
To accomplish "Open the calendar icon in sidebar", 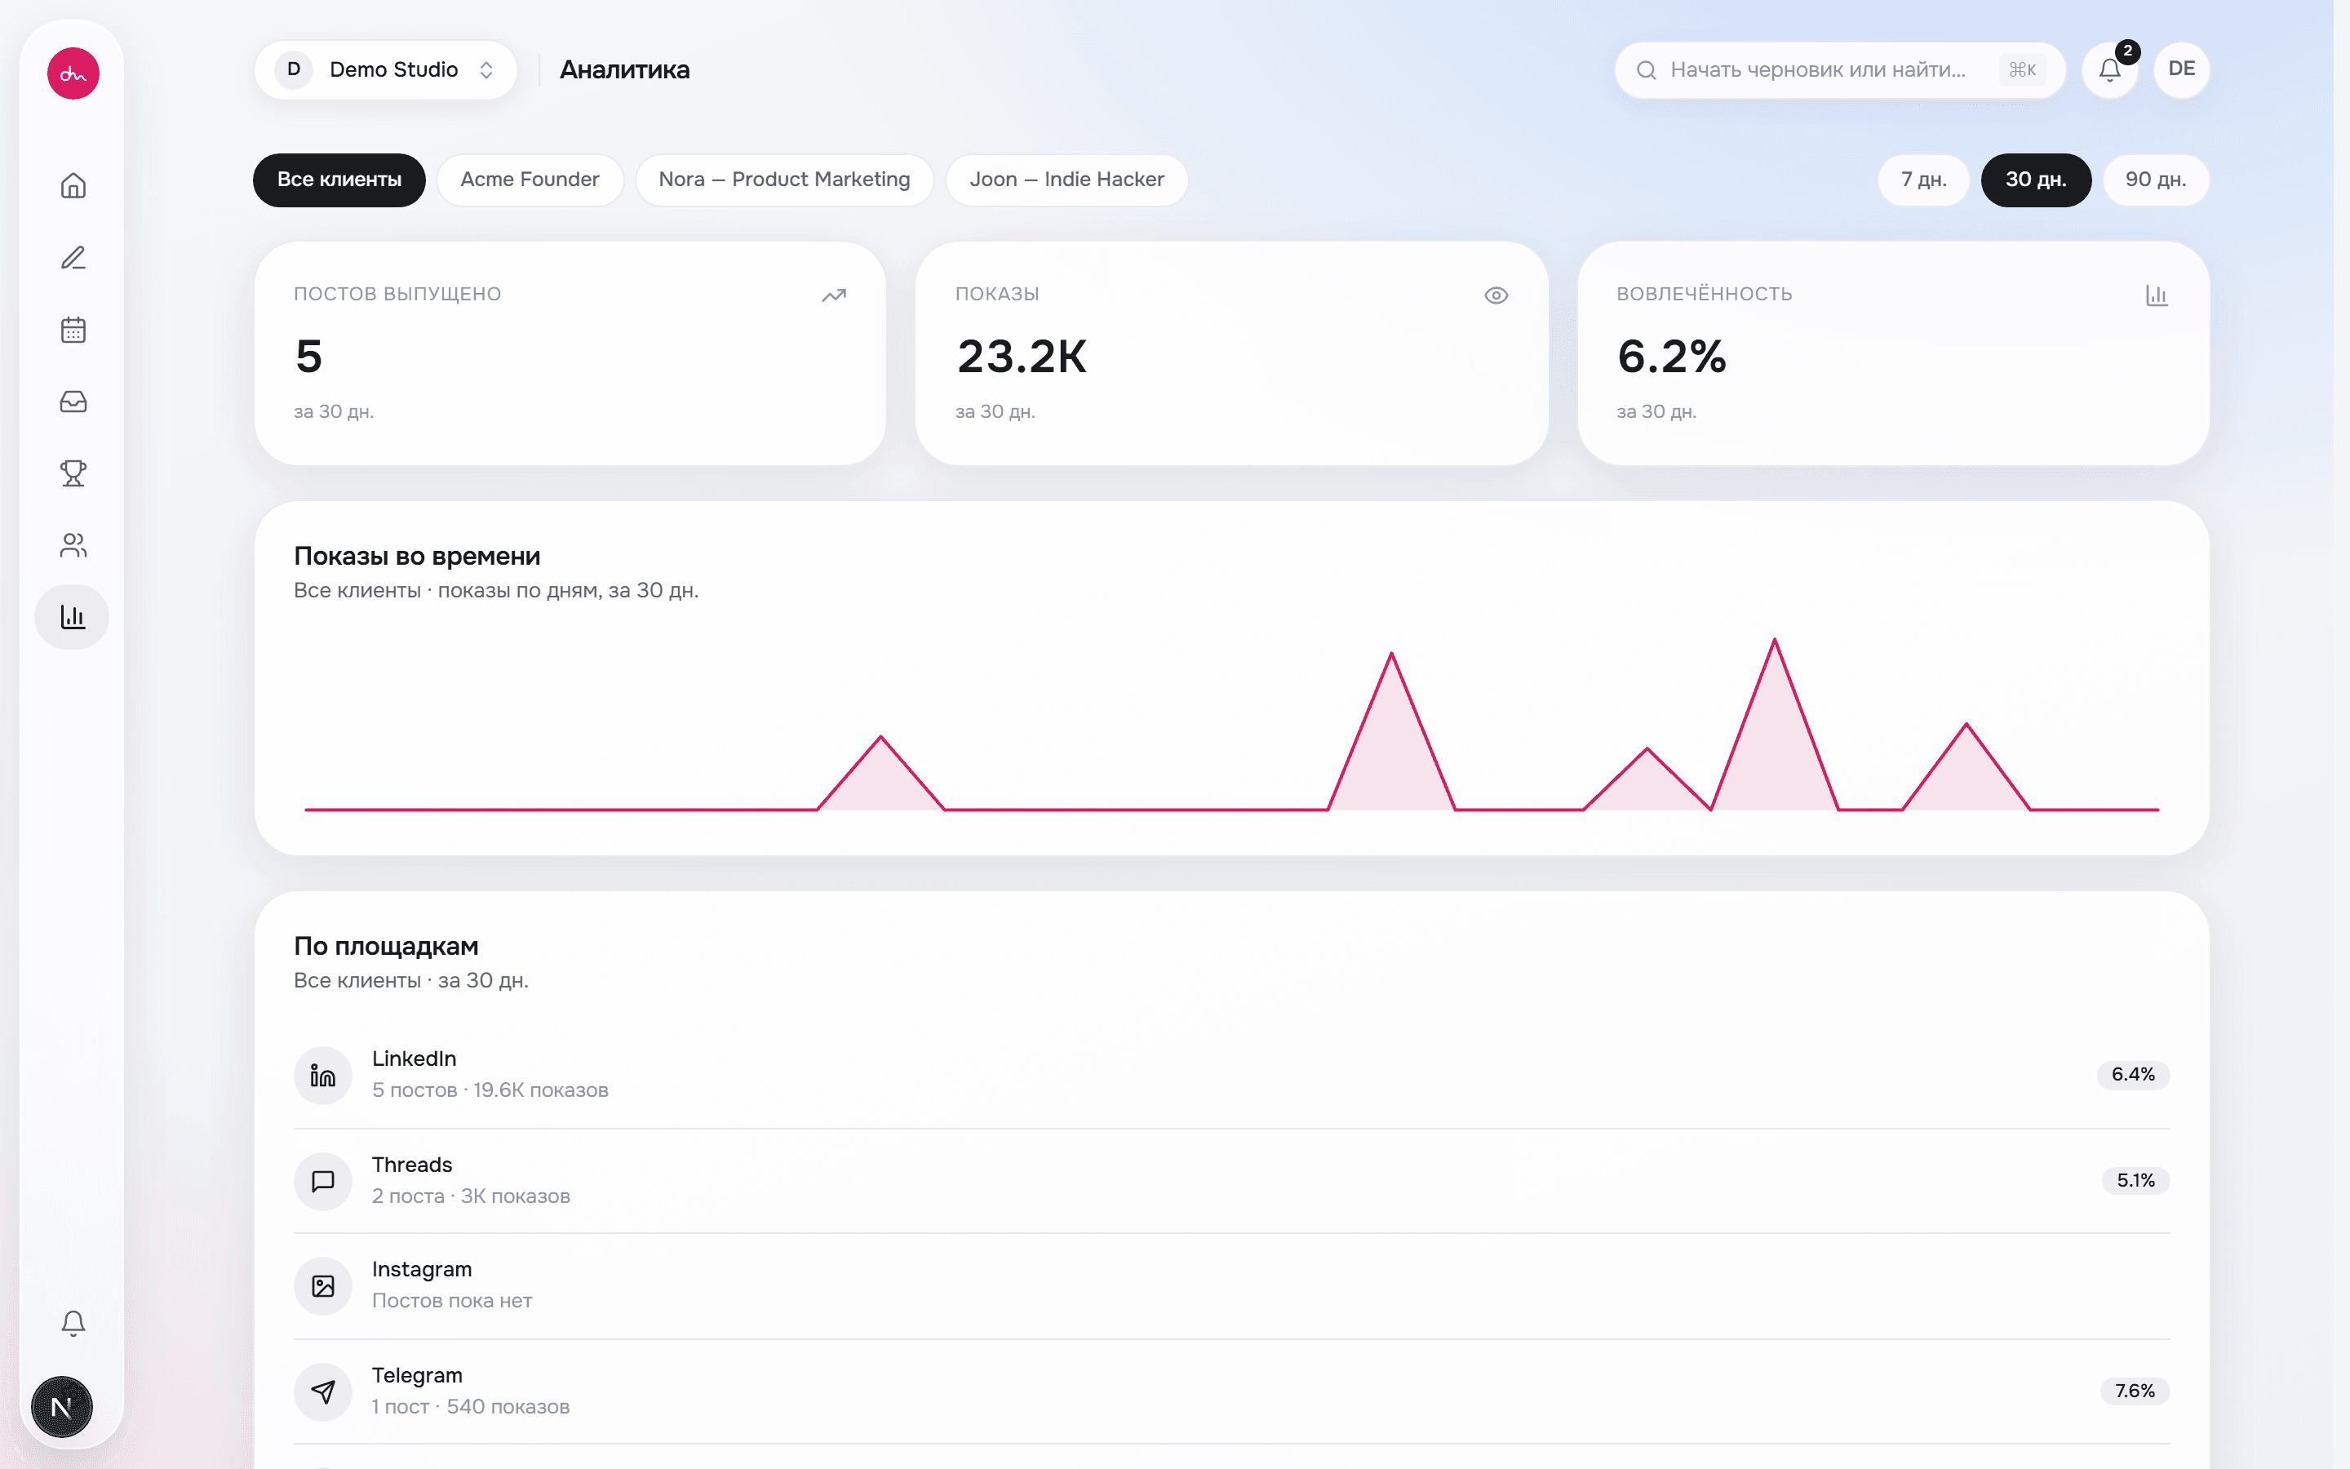I will point(73,330).
